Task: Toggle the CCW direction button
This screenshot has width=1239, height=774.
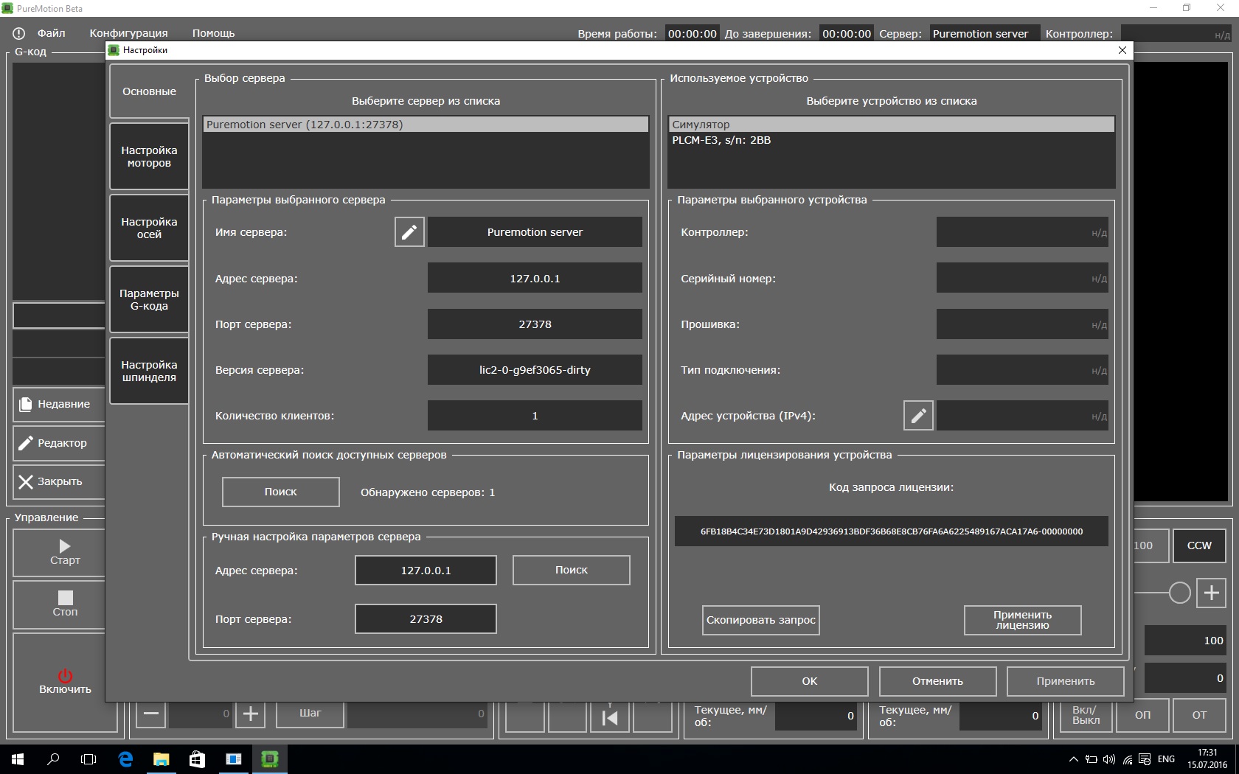Action: coord(1199,545)
